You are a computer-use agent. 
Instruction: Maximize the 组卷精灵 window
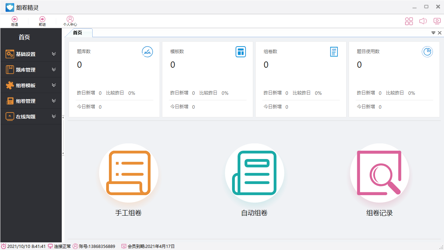(x=426, y=7)
